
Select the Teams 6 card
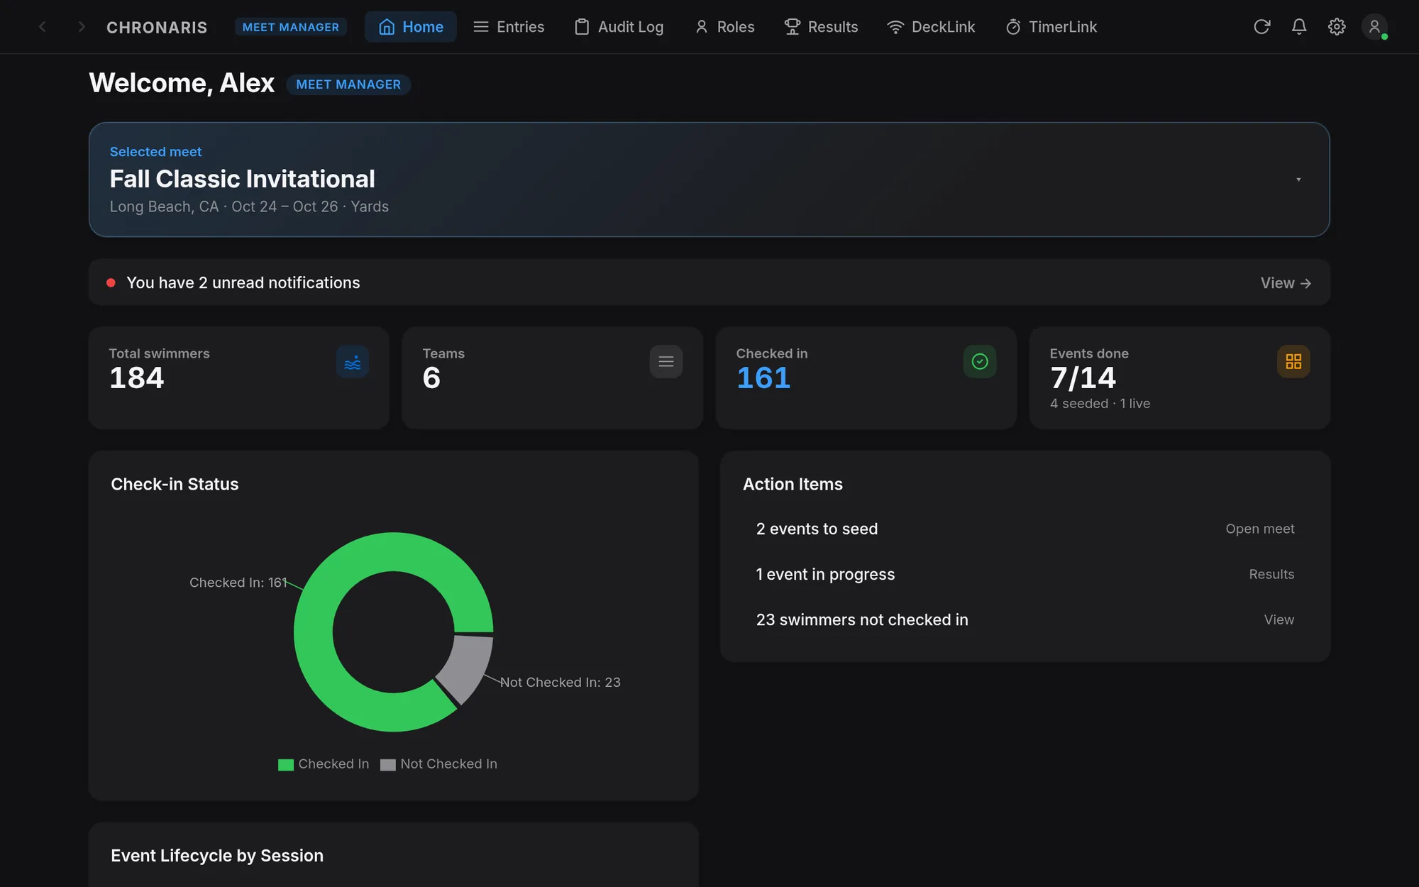tap(553, 378)
